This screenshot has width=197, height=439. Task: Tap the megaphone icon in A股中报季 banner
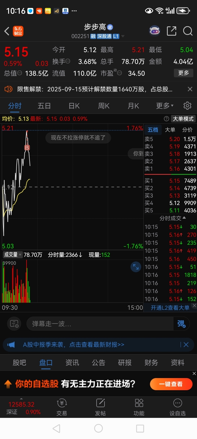click(11, 345)
